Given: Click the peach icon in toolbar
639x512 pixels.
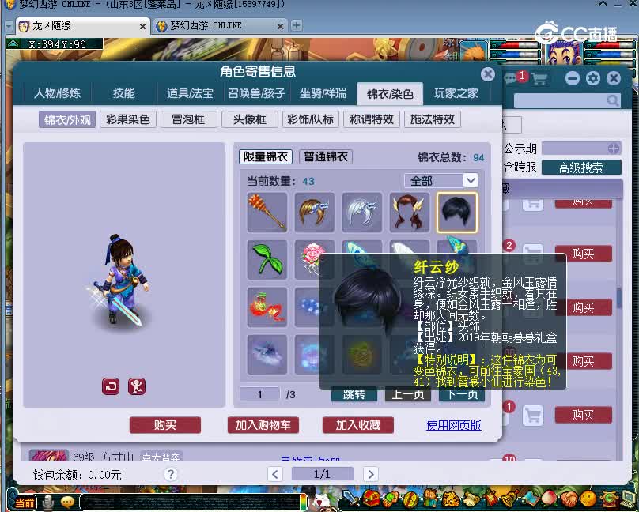Looking at the screenshot, I should coord(549,499).
